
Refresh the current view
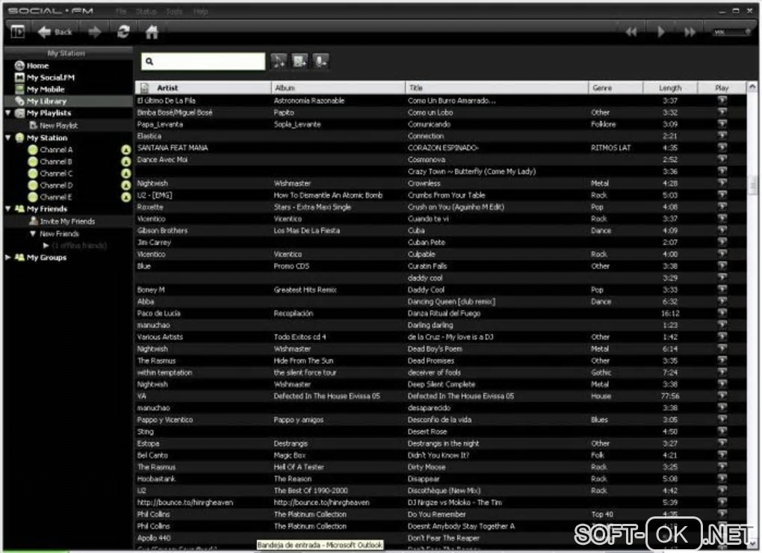coord(123,32)
